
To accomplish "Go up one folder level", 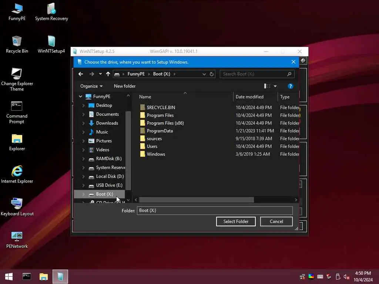I will 108,74.
